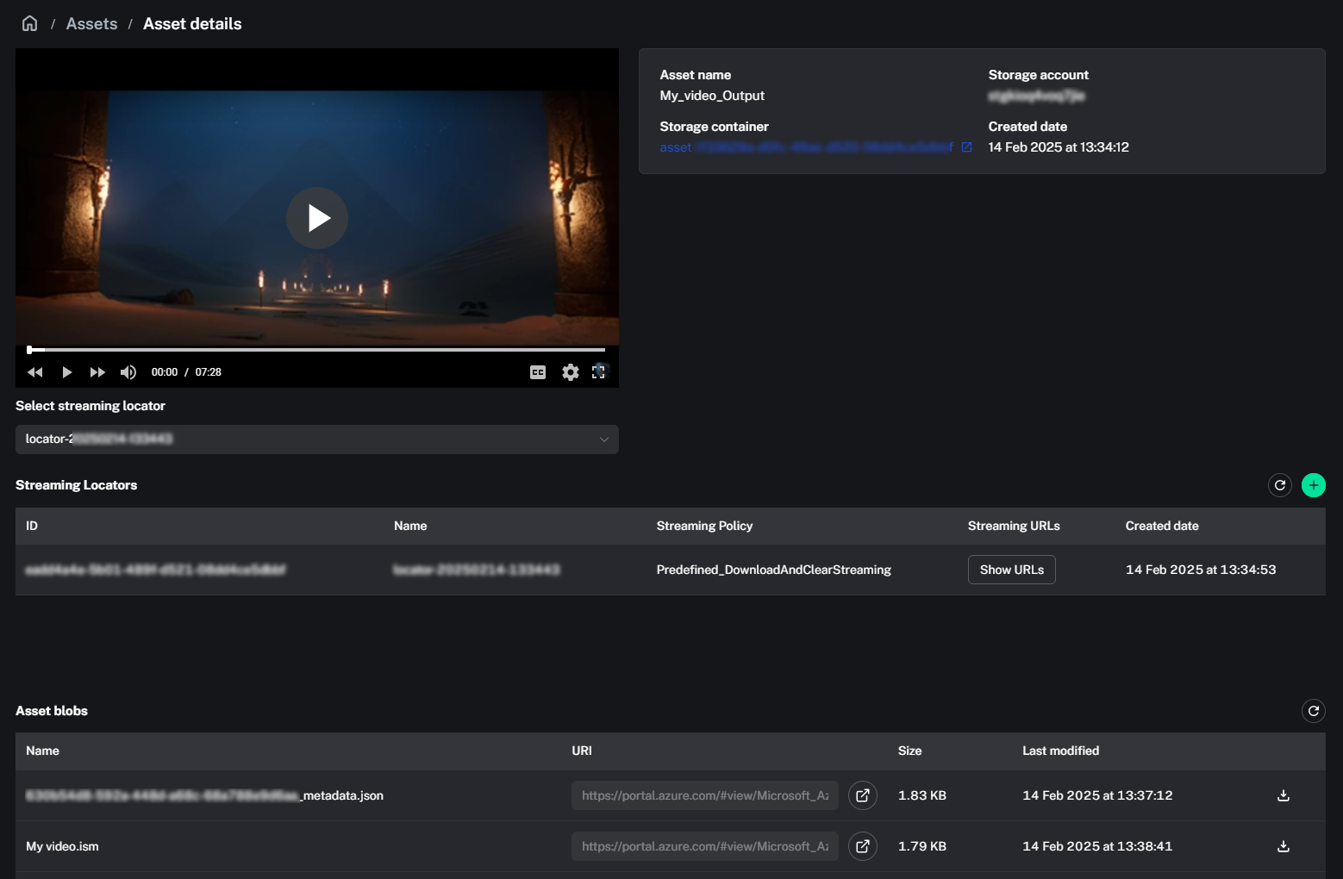
Task: Download the metadata.json blob
Action: pyautogui.click(x=1284, y=795)
